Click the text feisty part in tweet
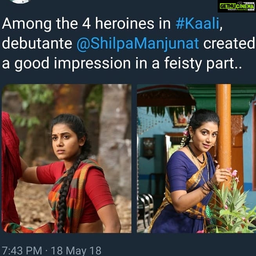 (203, 64)
